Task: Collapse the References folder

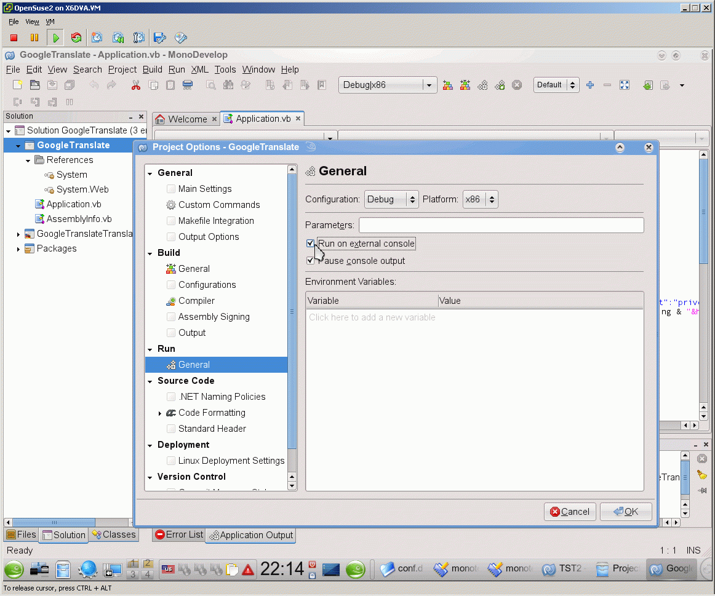Action: 28,161
